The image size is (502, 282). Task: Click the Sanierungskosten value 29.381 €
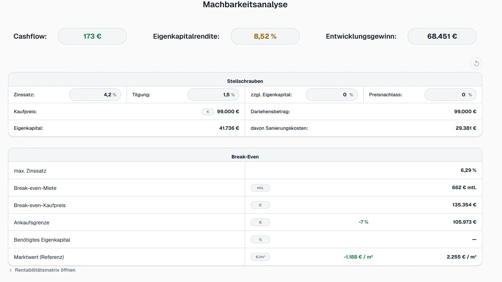[466, 128]
